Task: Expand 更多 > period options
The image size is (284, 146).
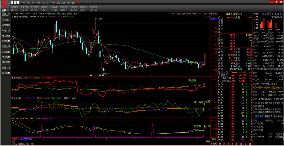Action: point(76,14)
